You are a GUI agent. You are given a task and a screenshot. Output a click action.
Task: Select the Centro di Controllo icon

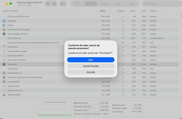pos(4,60)
